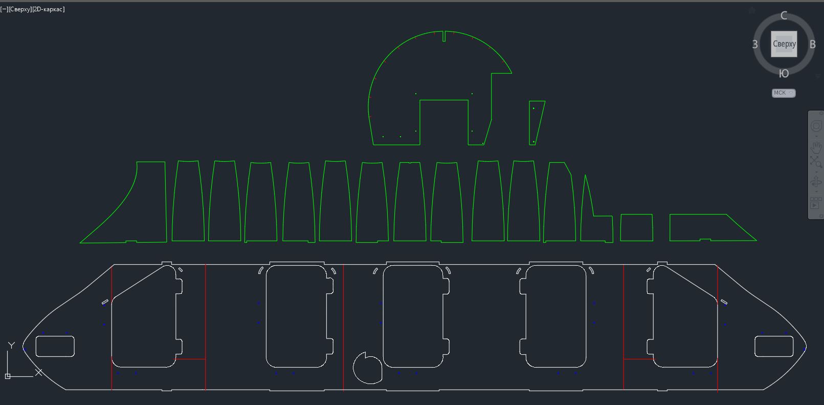Expand the navigation wheel options arrow

816,136
